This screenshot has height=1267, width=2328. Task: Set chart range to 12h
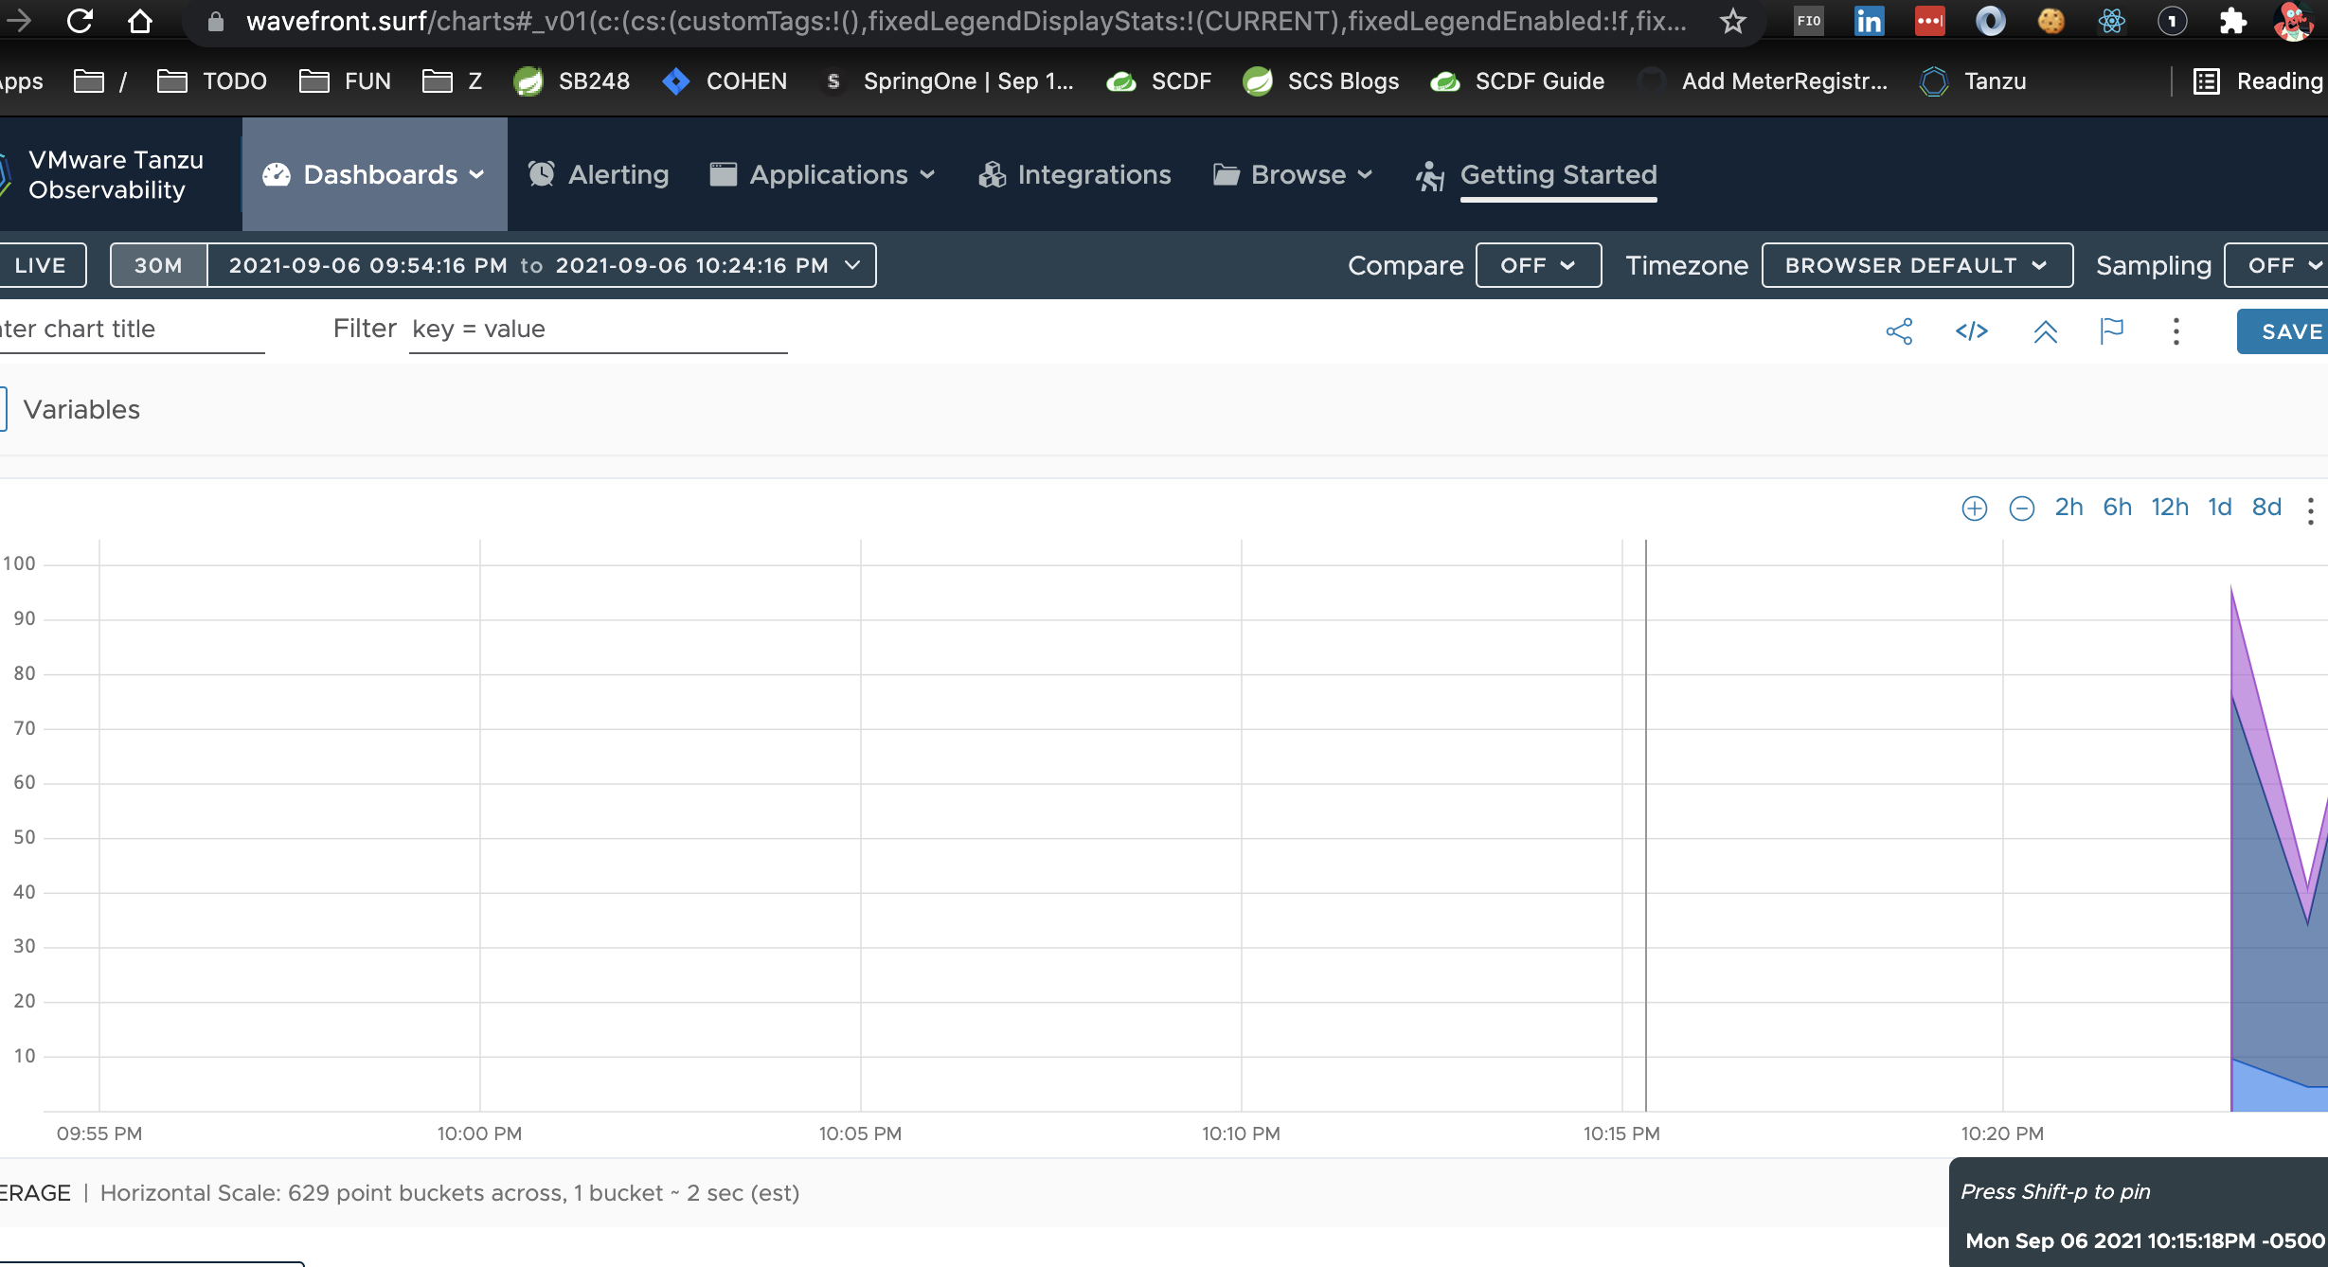pyautogui.click(x=2169, y=508)
